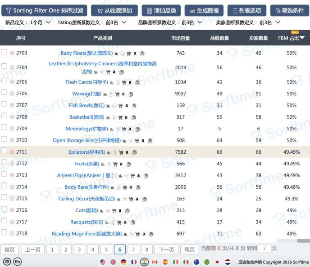The height and width of the screenshot is (267, 310).
Task: Open 列表选项 list options
Action: [x=247, y=10]
